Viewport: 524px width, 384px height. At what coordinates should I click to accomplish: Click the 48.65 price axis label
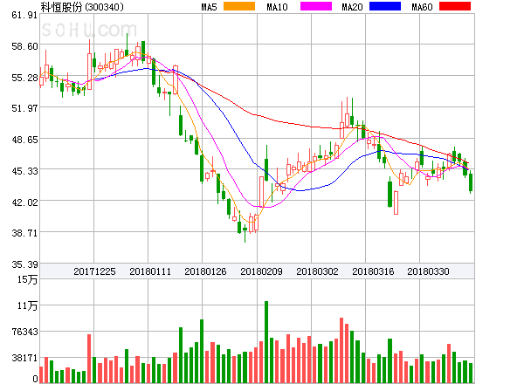[x=24, y=140]
